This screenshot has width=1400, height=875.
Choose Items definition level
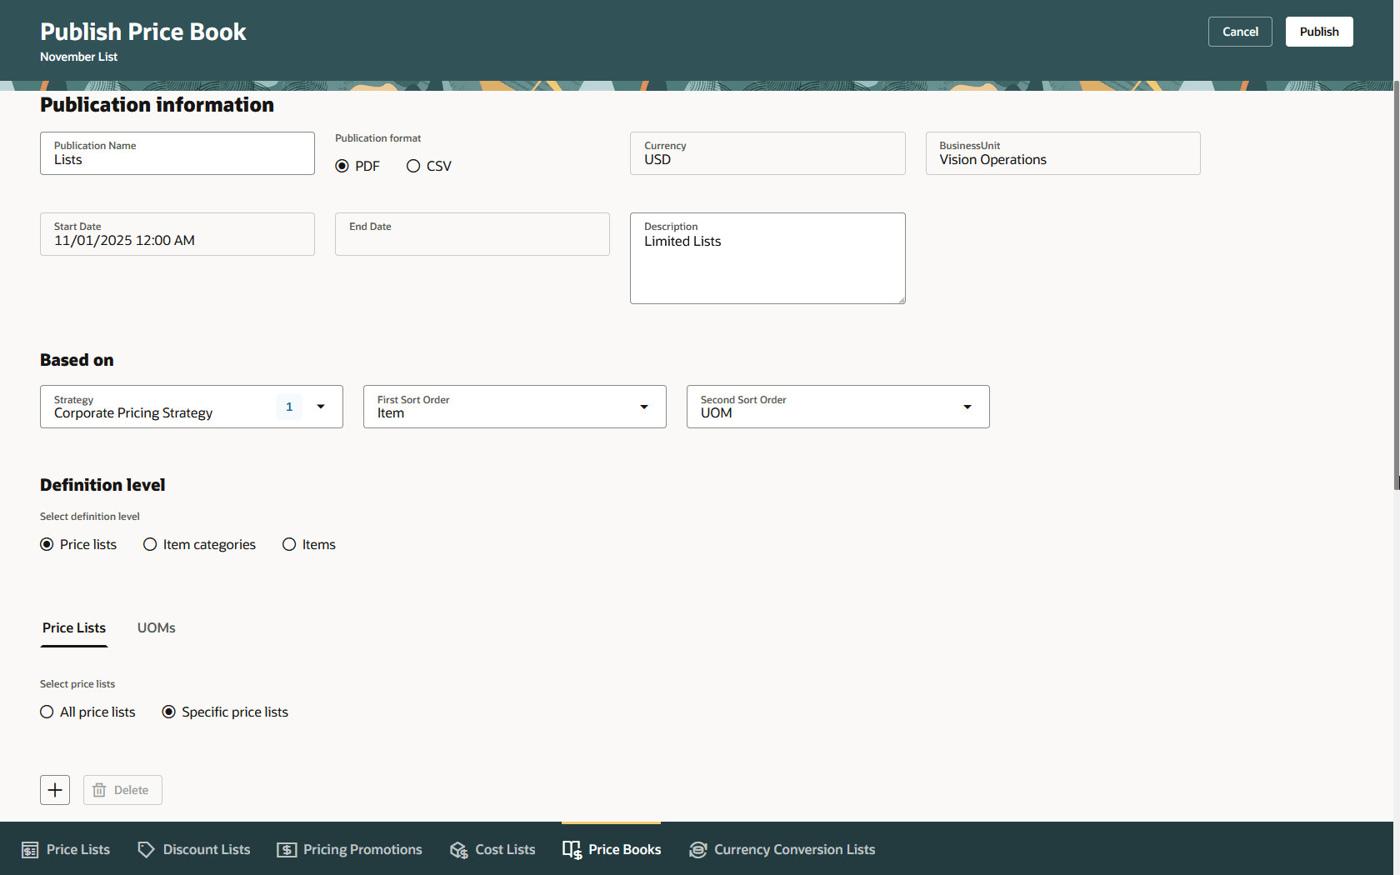289,544
